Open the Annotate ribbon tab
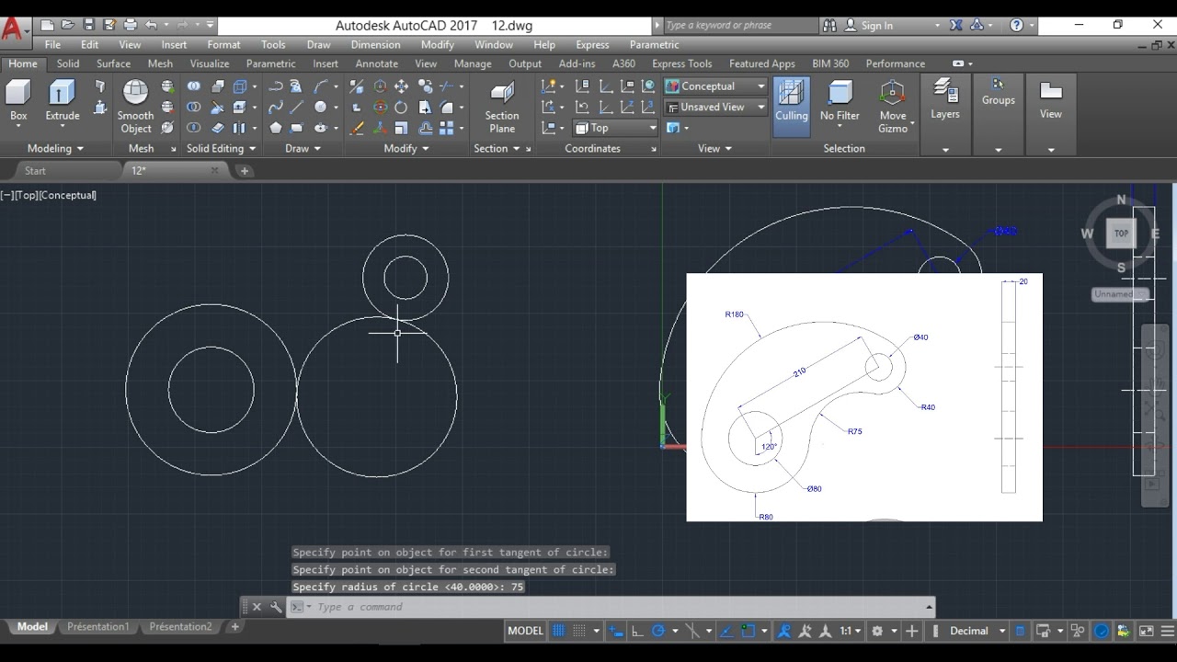1177x662 pixels. [376, 63]
